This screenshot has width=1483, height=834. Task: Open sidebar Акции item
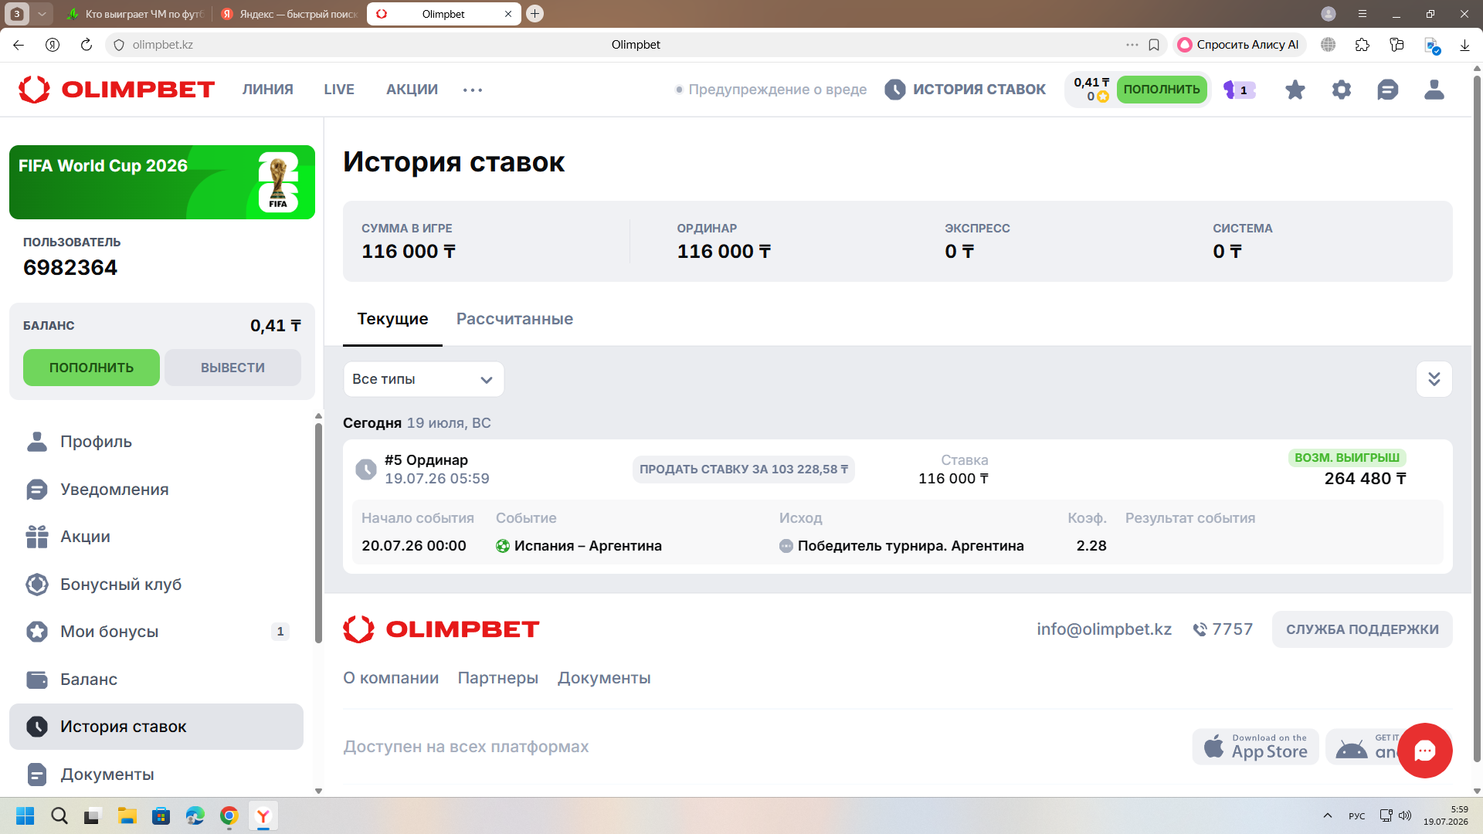pyautogui.click(x=156, y=537)
